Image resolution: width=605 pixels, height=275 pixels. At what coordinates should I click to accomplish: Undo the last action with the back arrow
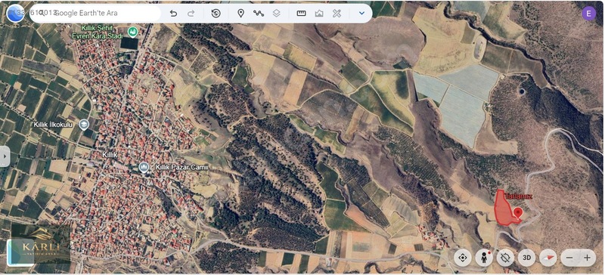pyautogui.click(x=174, y=14)
